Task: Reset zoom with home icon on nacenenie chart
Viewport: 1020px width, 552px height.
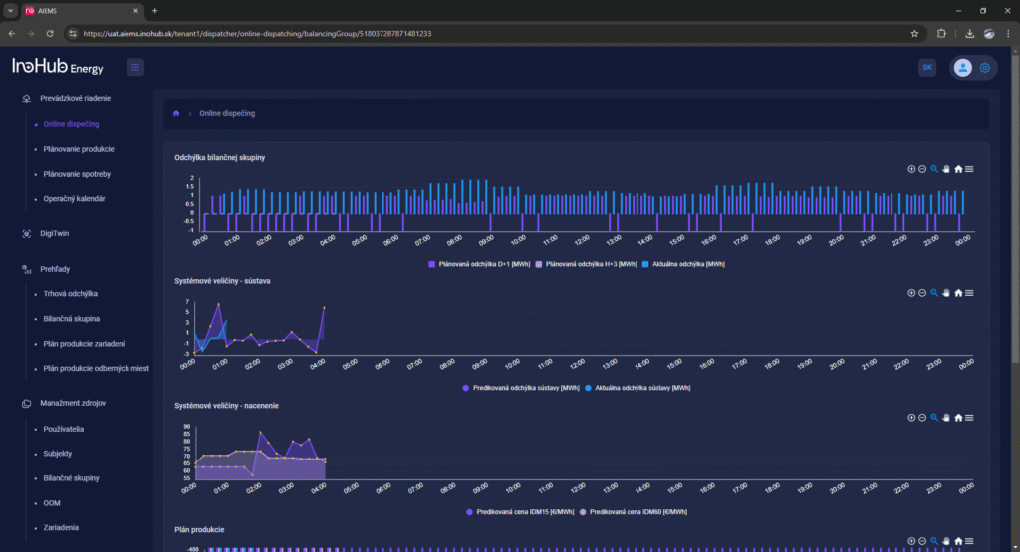Action: coord(958,418)
